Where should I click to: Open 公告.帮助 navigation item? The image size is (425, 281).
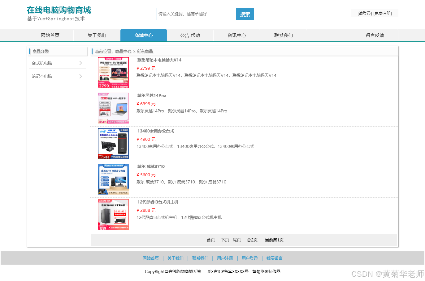pyautogui.click(x=190, y=35)
